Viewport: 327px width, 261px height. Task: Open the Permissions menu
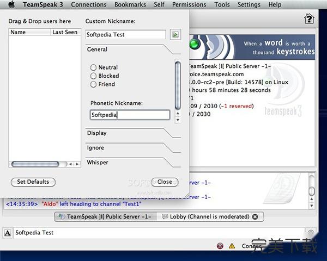(189, 4)
